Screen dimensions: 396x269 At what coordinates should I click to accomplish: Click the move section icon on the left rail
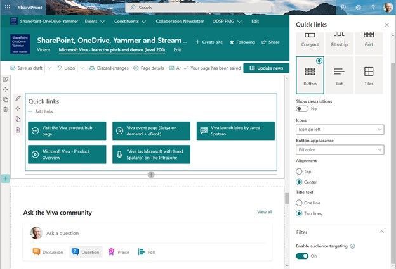(x=5, y=89)
